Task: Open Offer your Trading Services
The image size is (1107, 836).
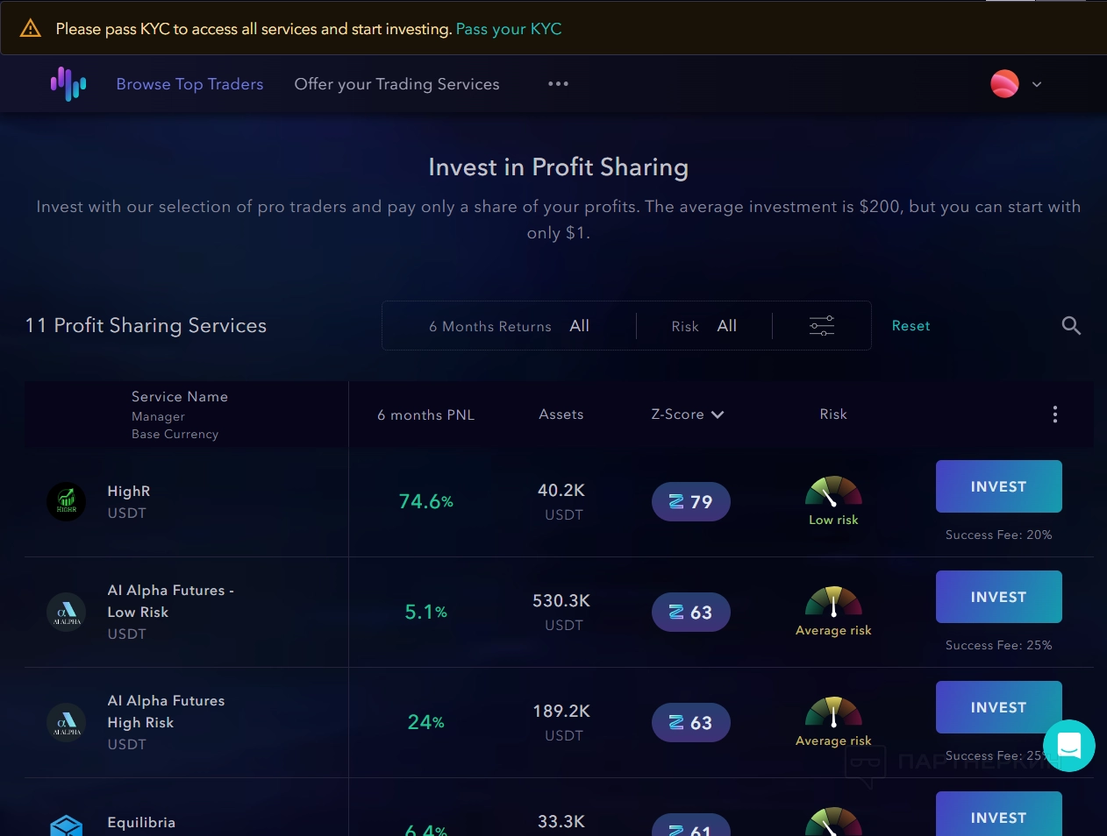Action: pyautogui.click(x=396, y=84)
